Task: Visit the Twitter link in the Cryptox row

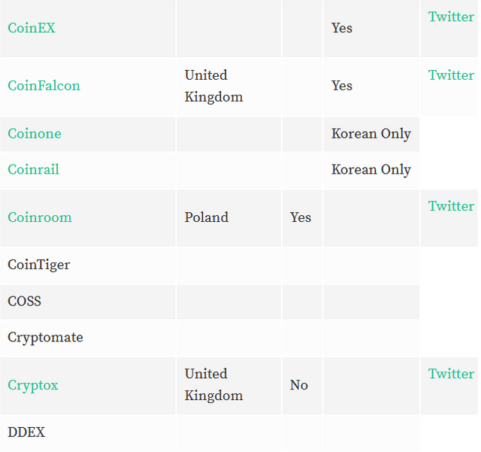Action: point(451,374)
